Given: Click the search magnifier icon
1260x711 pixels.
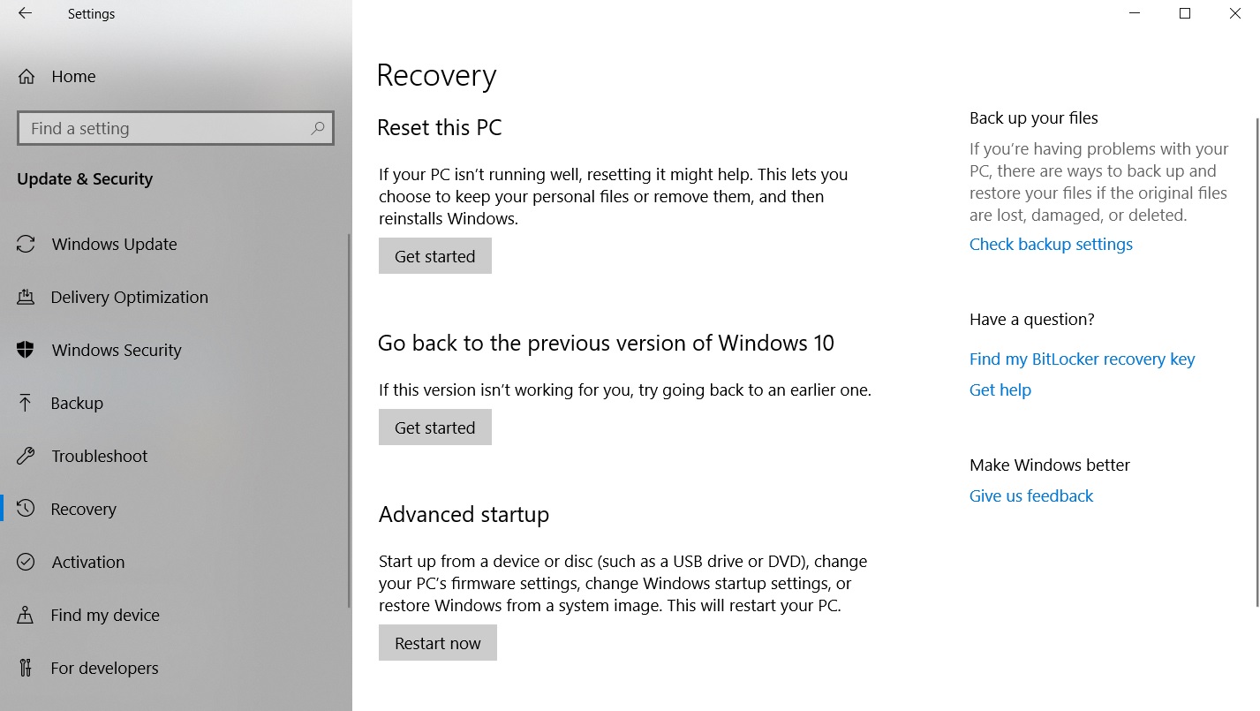Looking at the screenshot, I should 318,129.
